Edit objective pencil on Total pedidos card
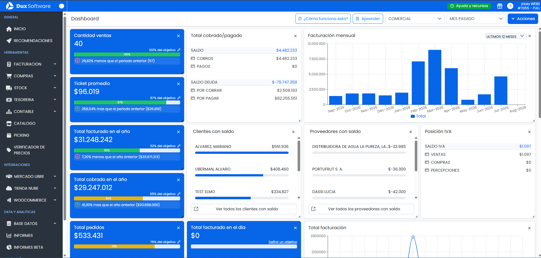This screenshot has height=258, width=541. tap(179, 242)
